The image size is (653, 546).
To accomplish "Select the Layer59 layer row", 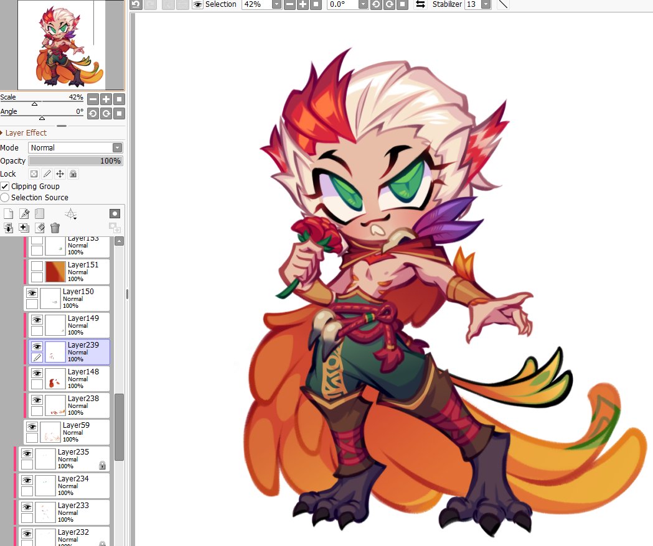I will tap(67, 432).
